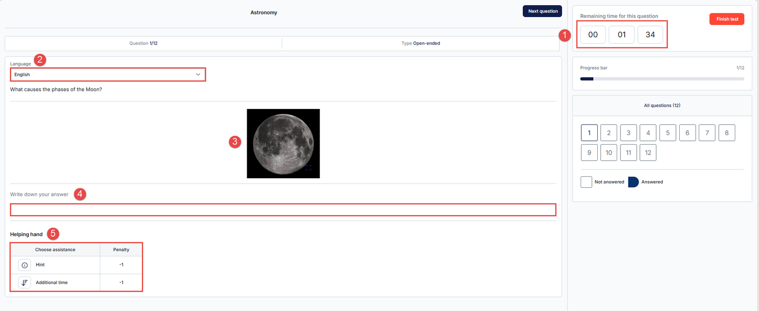This screenshot has width=759, height=311.
Task: Click the Additional time sort icon
Action: point(25,283)
